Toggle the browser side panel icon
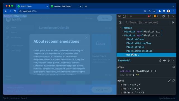The image size is (179, 101). [x=164, y=11]
